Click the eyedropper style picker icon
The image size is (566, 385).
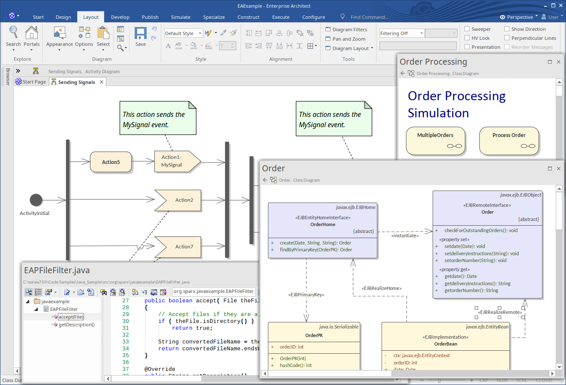pyautogui.click(x=223, y=33)
